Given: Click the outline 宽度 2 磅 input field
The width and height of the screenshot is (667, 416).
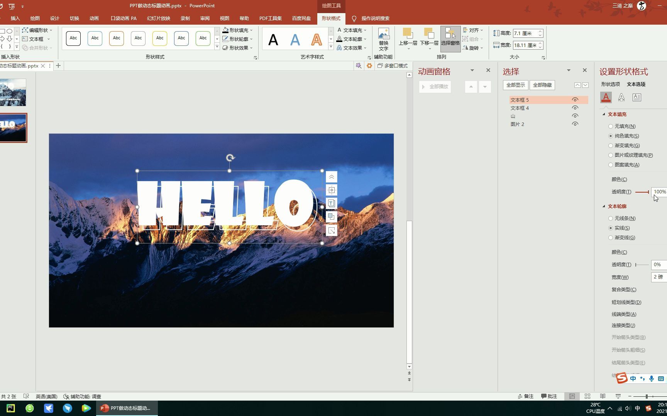Looking at the screenshot, I should [x=659, y=277].
